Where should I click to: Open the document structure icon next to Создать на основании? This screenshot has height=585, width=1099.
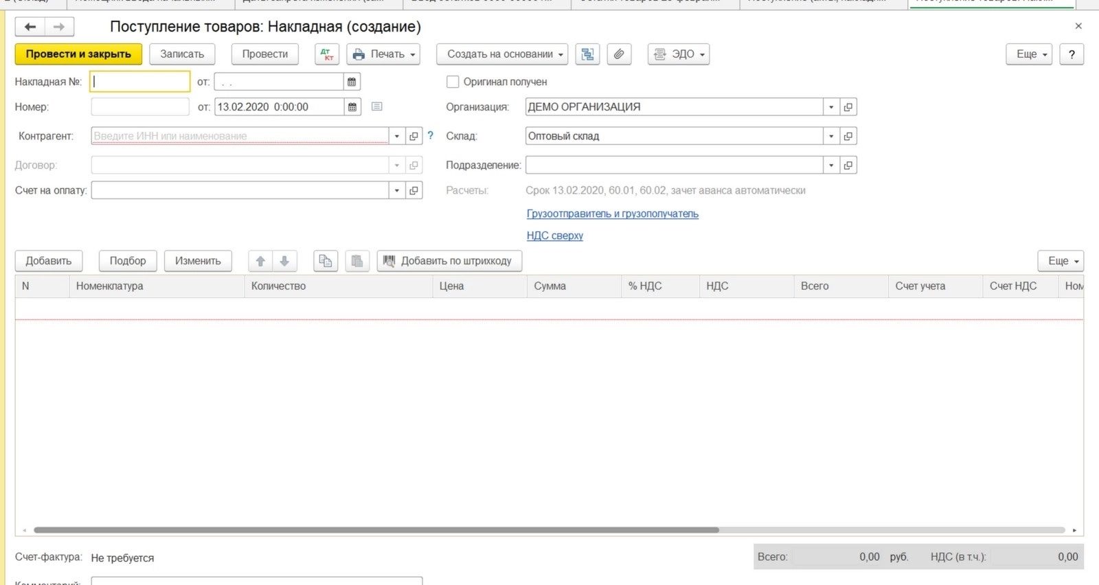tap(587, 54)
